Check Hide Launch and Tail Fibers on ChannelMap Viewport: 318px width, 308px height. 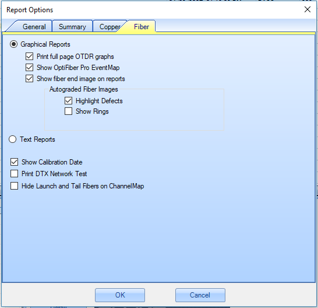click(14, 186)
